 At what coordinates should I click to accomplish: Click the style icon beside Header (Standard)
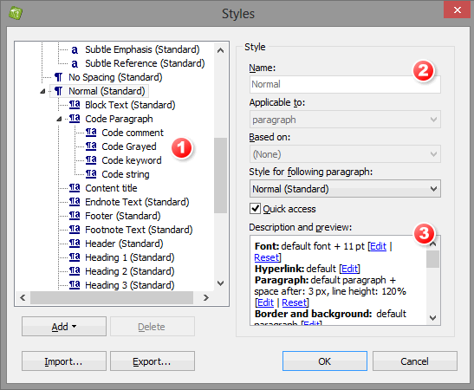tap(75, 244)
